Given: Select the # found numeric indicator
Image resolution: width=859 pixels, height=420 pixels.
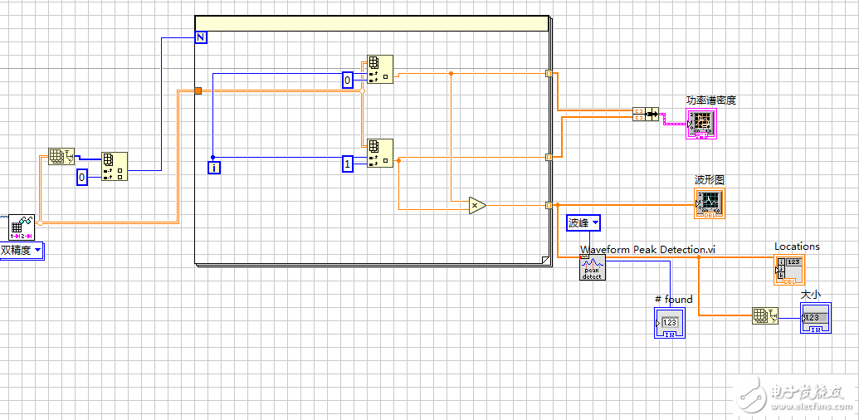Looking at the screenshot, I should 670,323.
